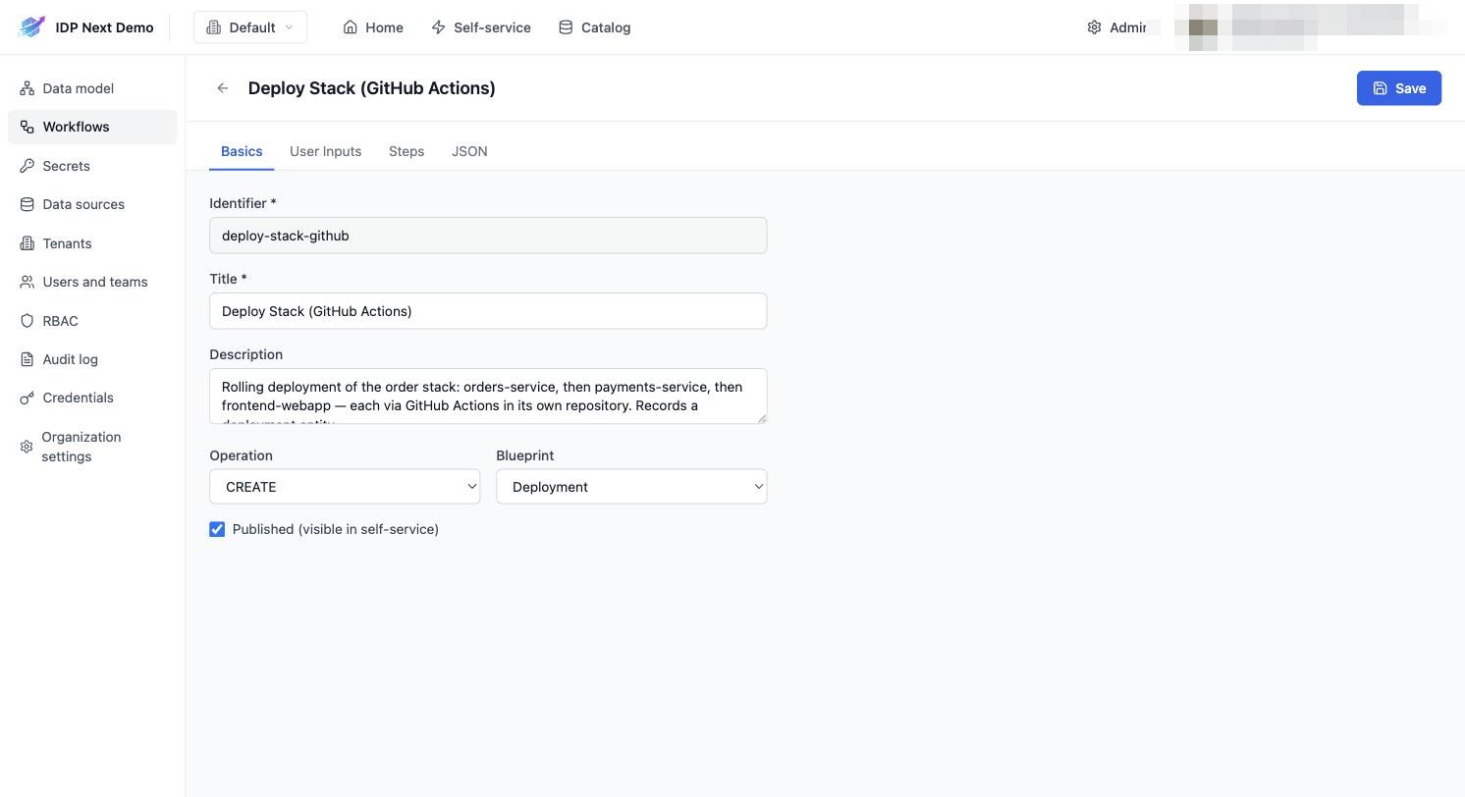
Task: Click the Audit log document icon
Action: tap(27, 359)
